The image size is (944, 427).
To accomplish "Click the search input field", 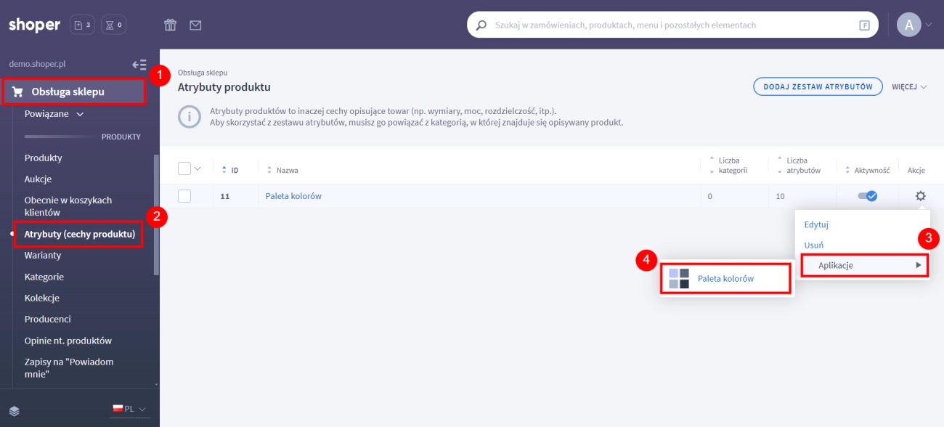I will (672, 25).
